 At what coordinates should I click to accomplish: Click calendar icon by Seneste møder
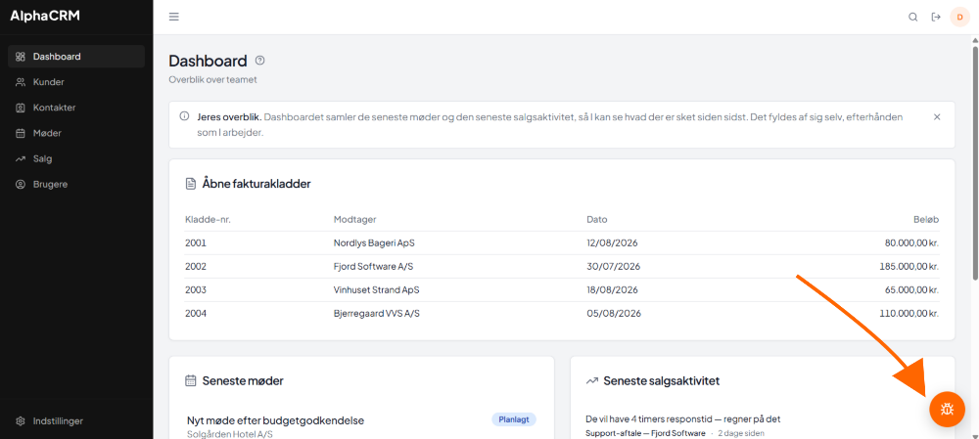[x=191, y=380]
